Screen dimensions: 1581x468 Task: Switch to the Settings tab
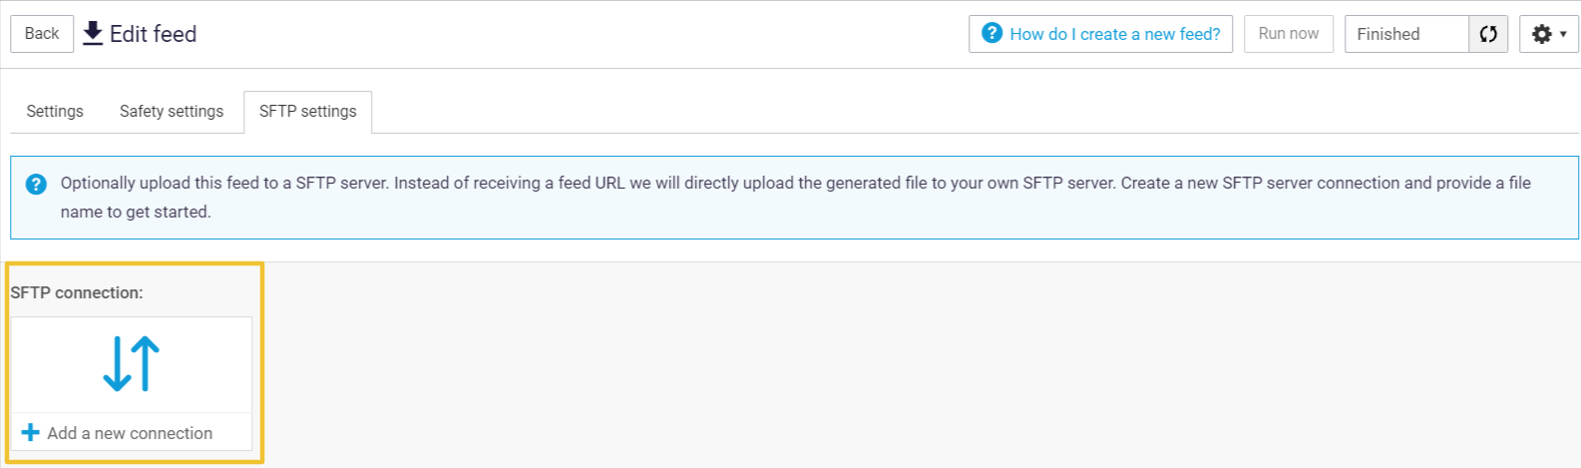point(55,111)
